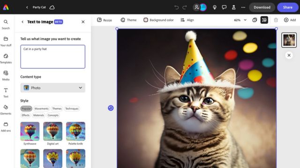Click Add page button
300x168 pixels.
tap(290, 20)
